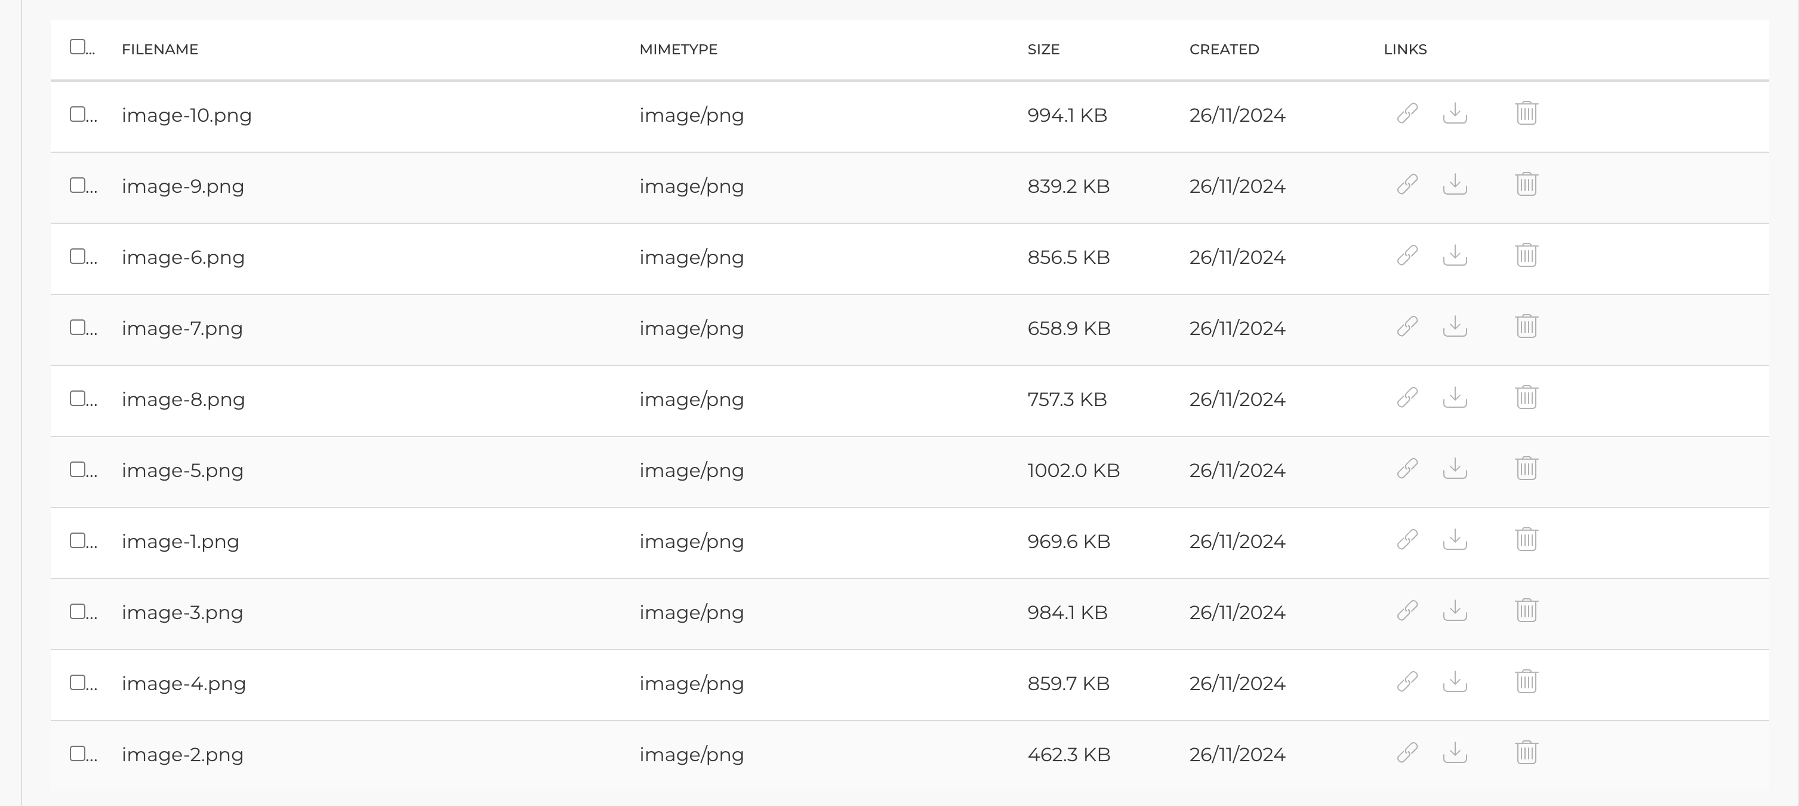Open image-2.png by clicking its filename
The height and width of the screenshot is (806, 1799).
tap(182, 754)
